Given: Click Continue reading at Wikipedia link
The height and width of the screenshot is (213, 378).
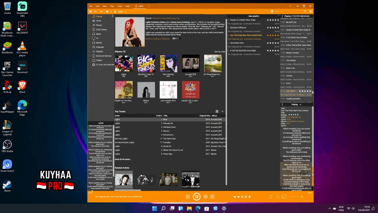Looking at the screenshot, I should pyautogui.click(x=157, y=39).
